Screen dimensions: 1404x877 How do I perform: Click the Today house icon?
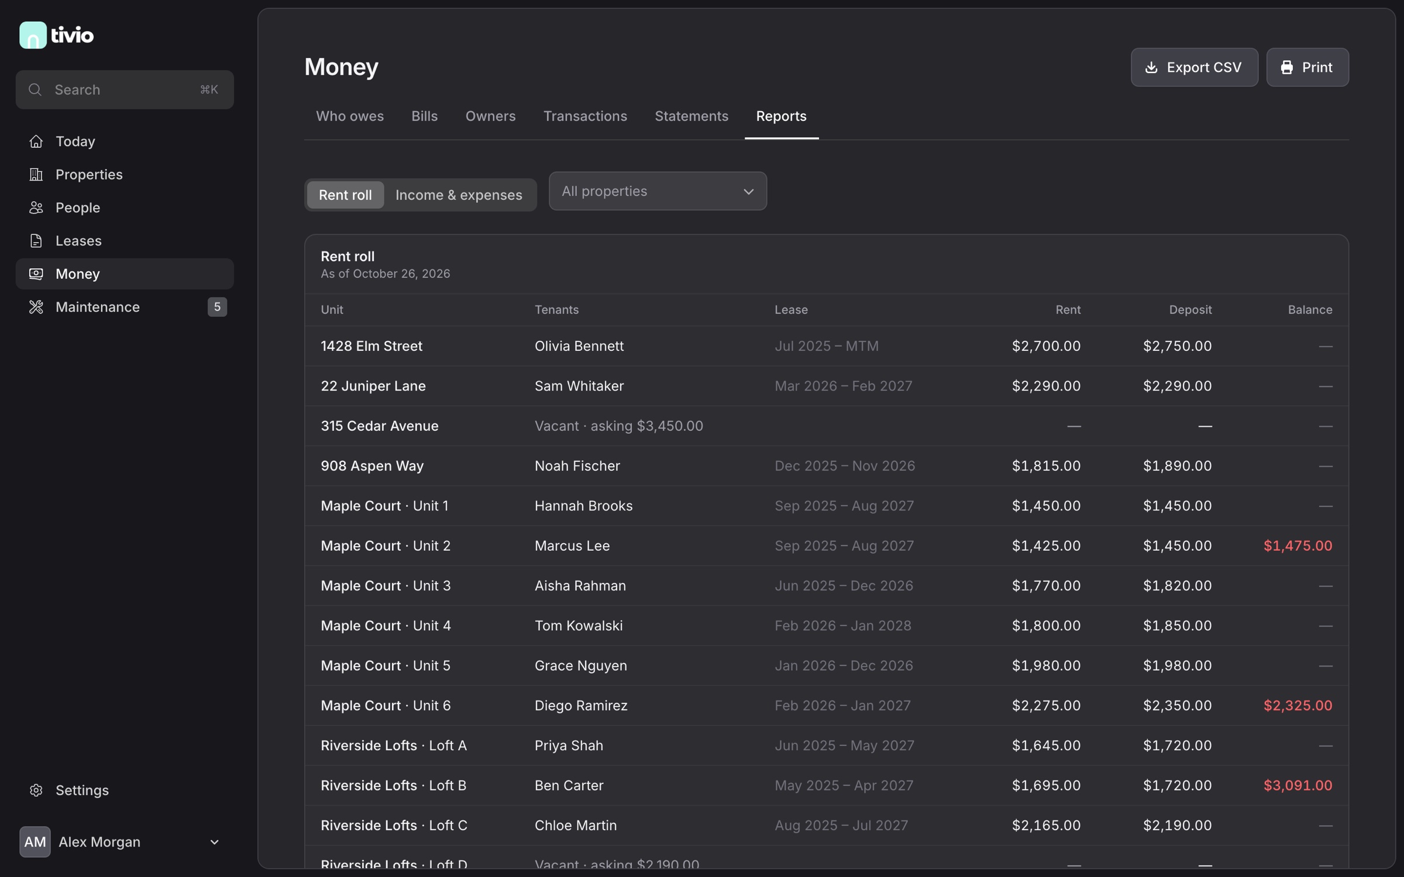36,141
